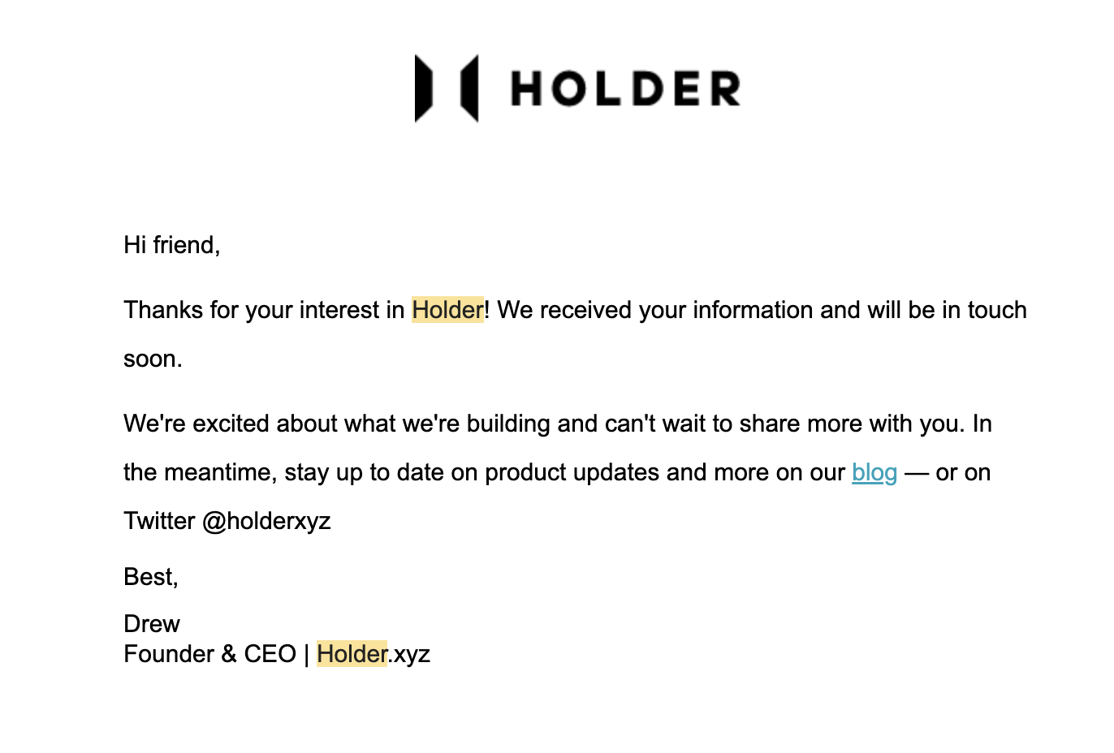The height and width of the screenshot is (753, 1114).
Task: Click the name Drew in the signature
Action: pyautogui.click(x=152, y=624)
